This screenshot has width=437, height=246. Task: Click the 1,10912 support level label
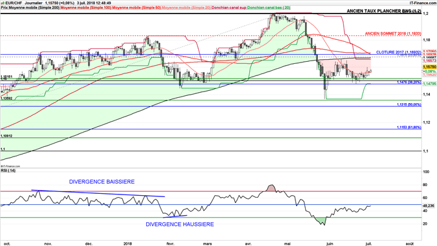(6, 136)
